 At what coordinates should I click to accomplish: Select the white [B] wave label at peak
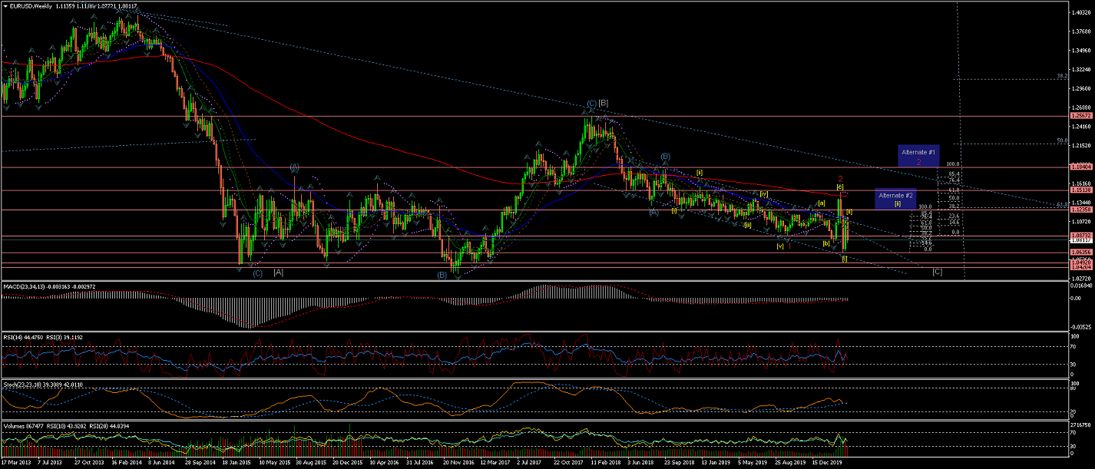click(604, 103)
